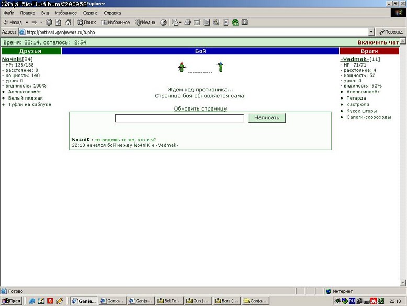Click the Refresh page toolbar icon

pos(59,23)
